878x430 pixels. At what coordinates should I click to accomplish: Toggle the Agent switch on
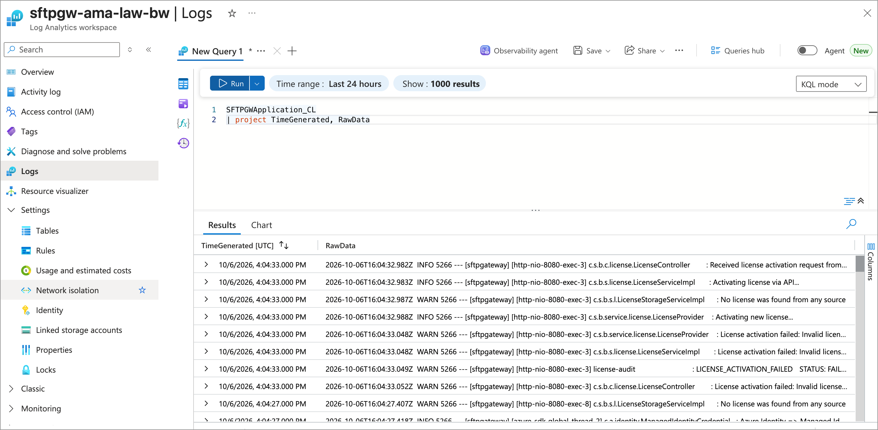(x=807, y=51)
